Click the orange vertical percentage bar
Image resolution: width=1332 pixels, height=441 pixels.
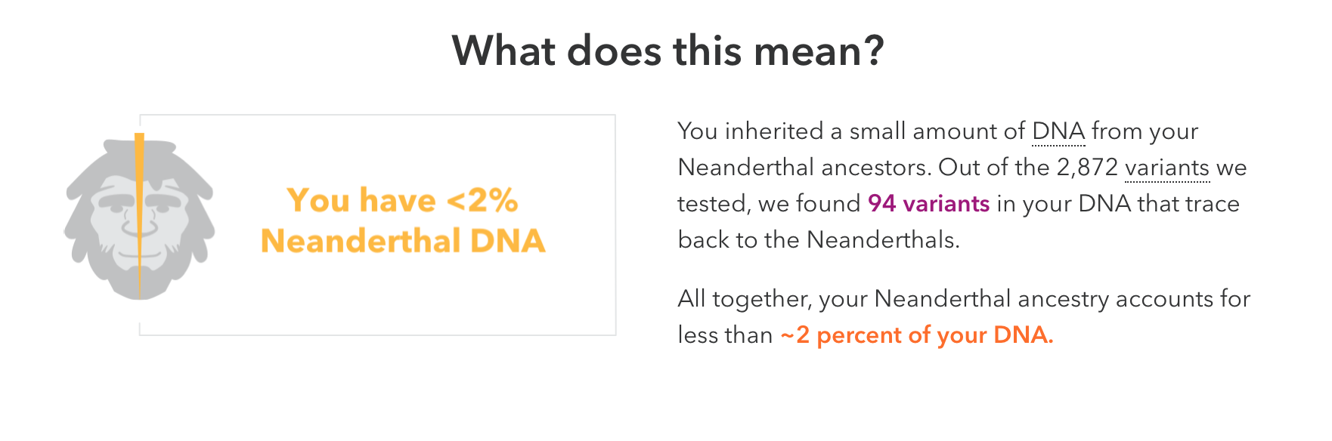coord(140,216)
